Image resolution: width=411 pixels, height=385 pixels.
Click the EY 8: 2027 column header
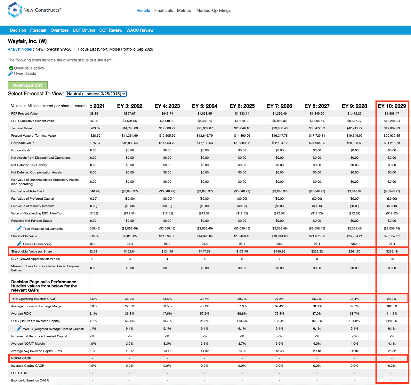coord(317,106)
